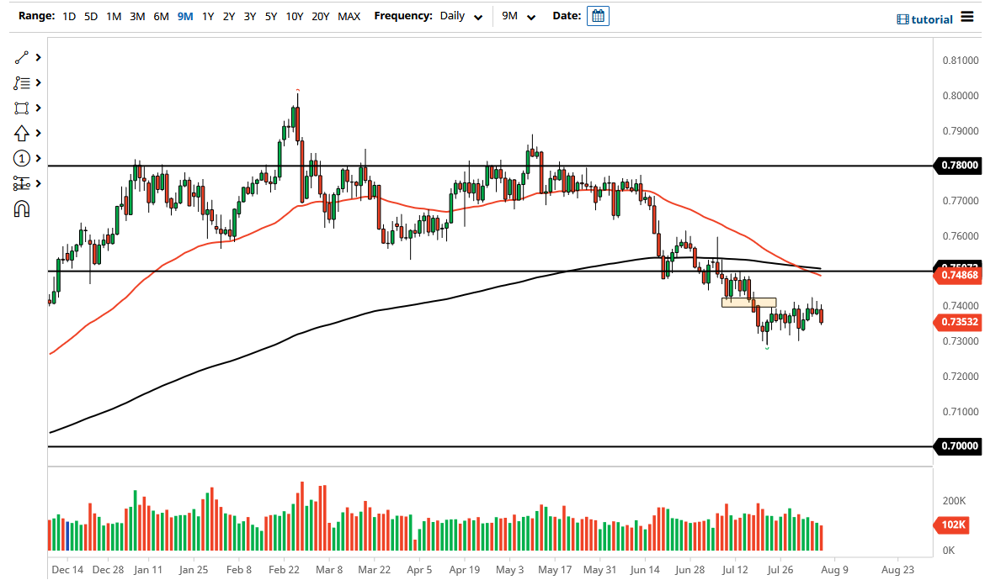Viewport: 985px width, 580px height.
Task: Expand the arrow marker options chevron
Action: point(39,133)
